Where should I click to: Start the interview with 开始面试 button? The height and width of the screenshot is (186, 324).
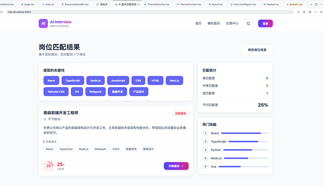176,166
